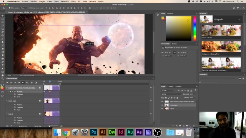
Task: Open Finder from the Dock
Action: tap(57, 132)
